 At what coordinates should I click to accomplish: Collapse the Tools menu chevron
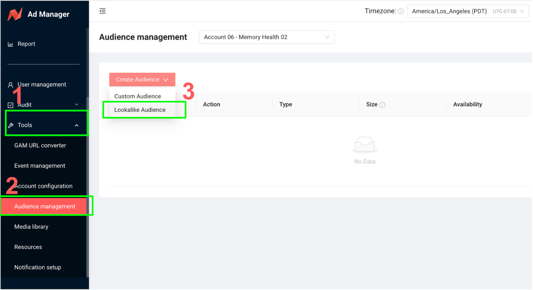click(77, 125)
